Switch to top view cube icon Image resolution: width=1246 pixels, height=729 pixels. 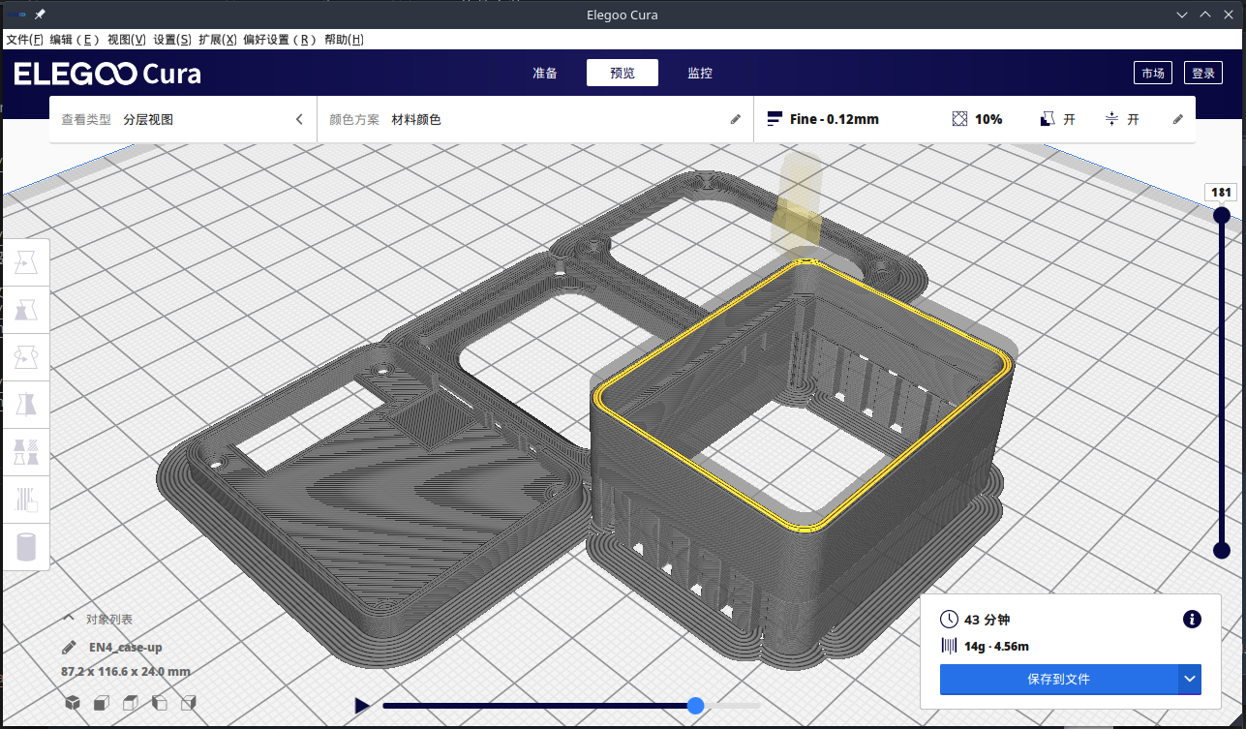click(x=131, y=703)
